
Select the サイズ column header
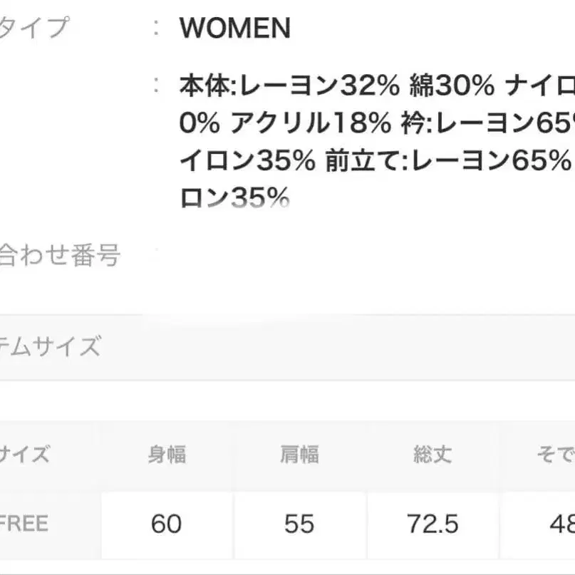pyautogui.click(x=24, y=454)
